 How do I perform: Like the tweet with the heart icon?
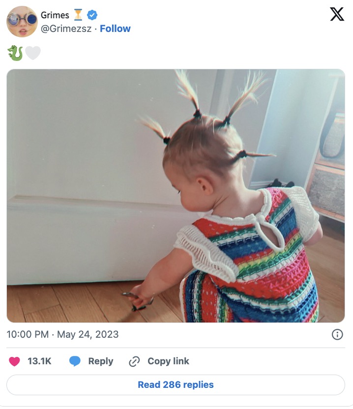(15, 361)
